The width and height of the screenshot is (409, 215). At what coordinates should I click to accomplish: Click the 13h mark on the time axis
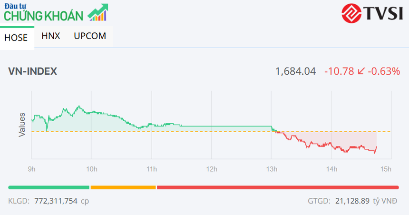click(272, 169)
